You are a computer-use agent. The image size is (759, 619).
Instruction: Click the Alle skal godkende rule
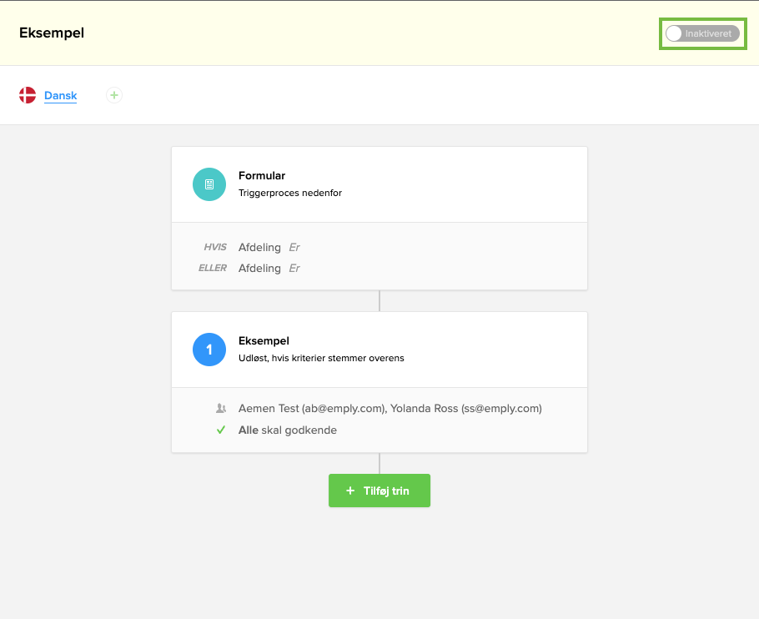(288, 430)
